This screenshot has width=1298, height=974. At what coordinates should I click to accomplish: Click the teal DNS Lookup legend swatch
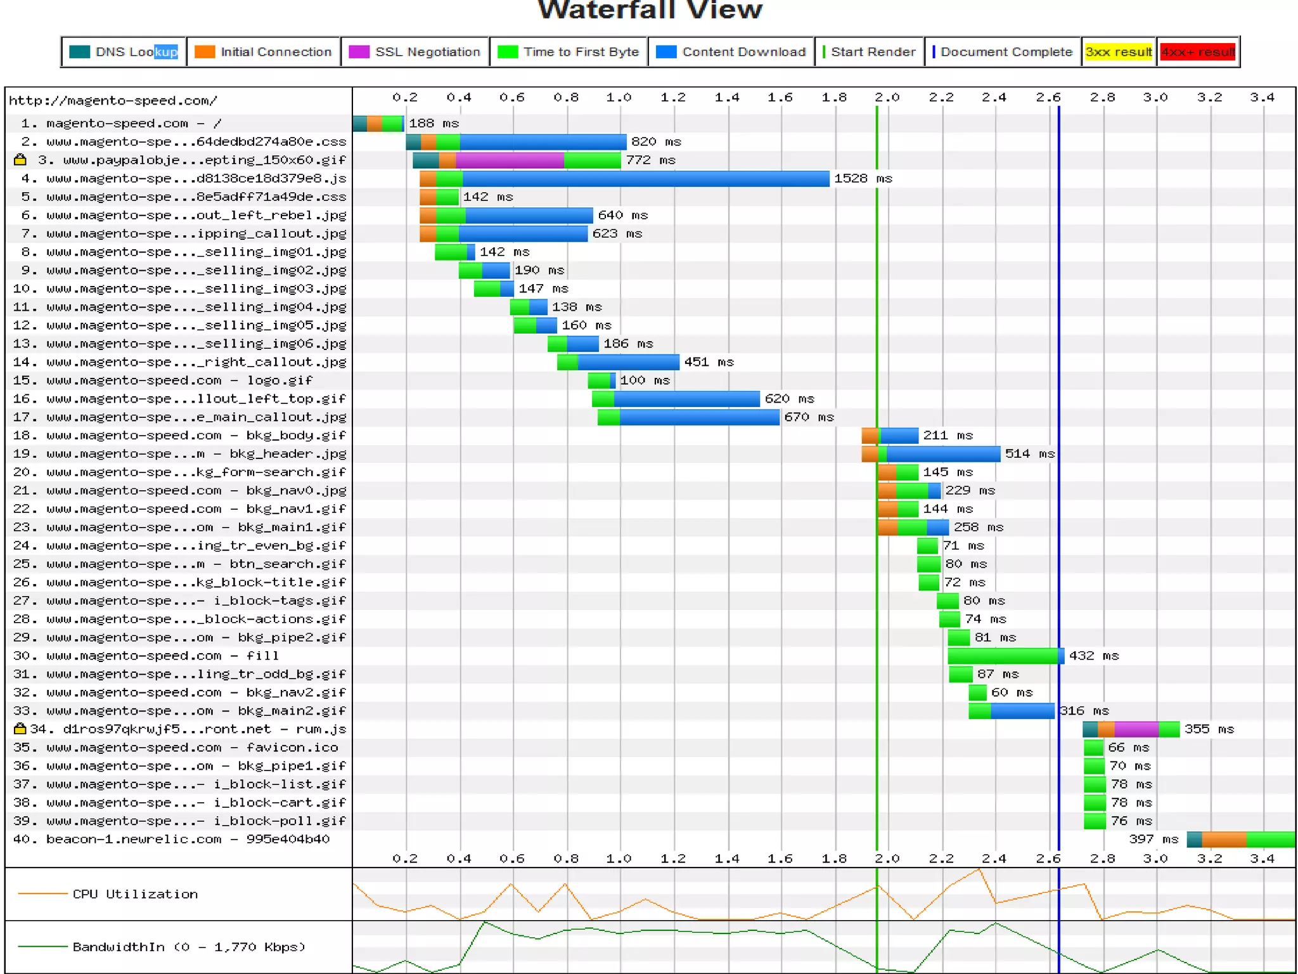(x=79, y=52)
